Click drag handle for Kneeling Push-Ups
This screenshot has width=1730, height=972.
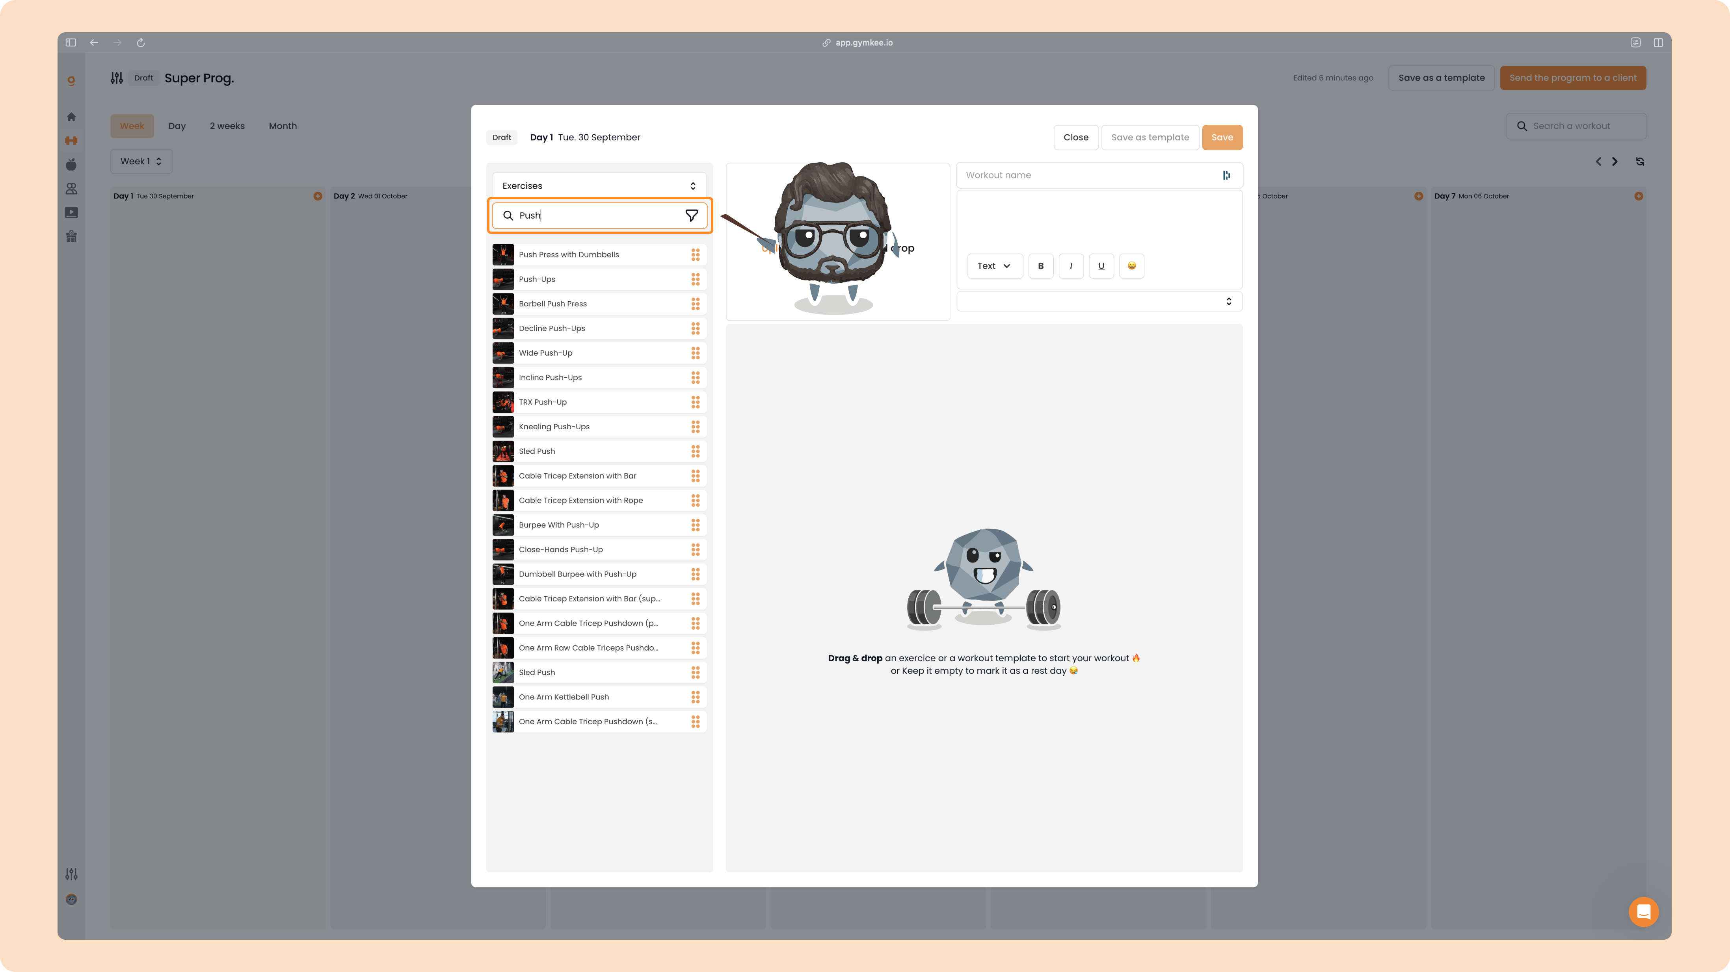pos(695,427)
